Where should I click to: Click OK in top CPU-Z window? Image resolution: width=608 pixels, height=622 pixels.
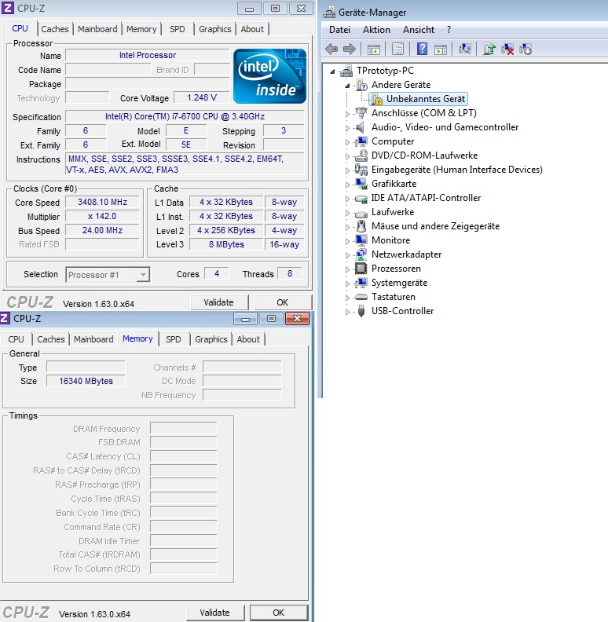tap(282, 302)
